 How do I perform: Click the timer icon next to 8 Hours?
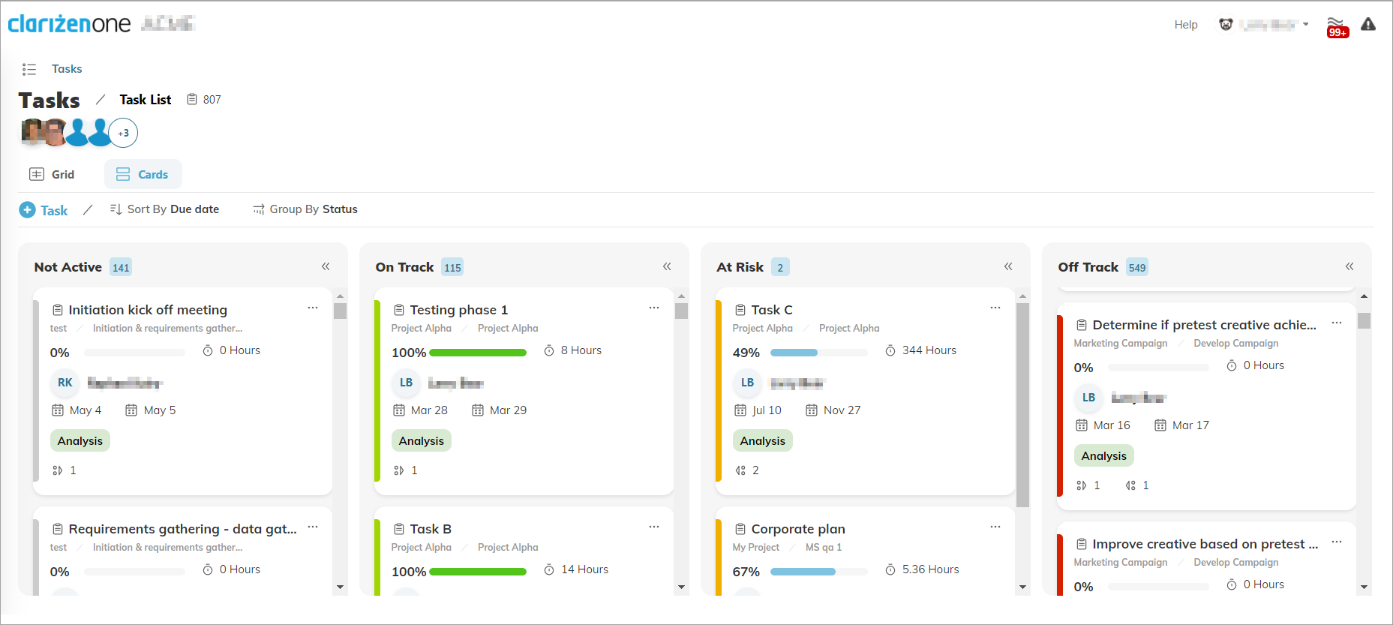(x=549, y=350)
